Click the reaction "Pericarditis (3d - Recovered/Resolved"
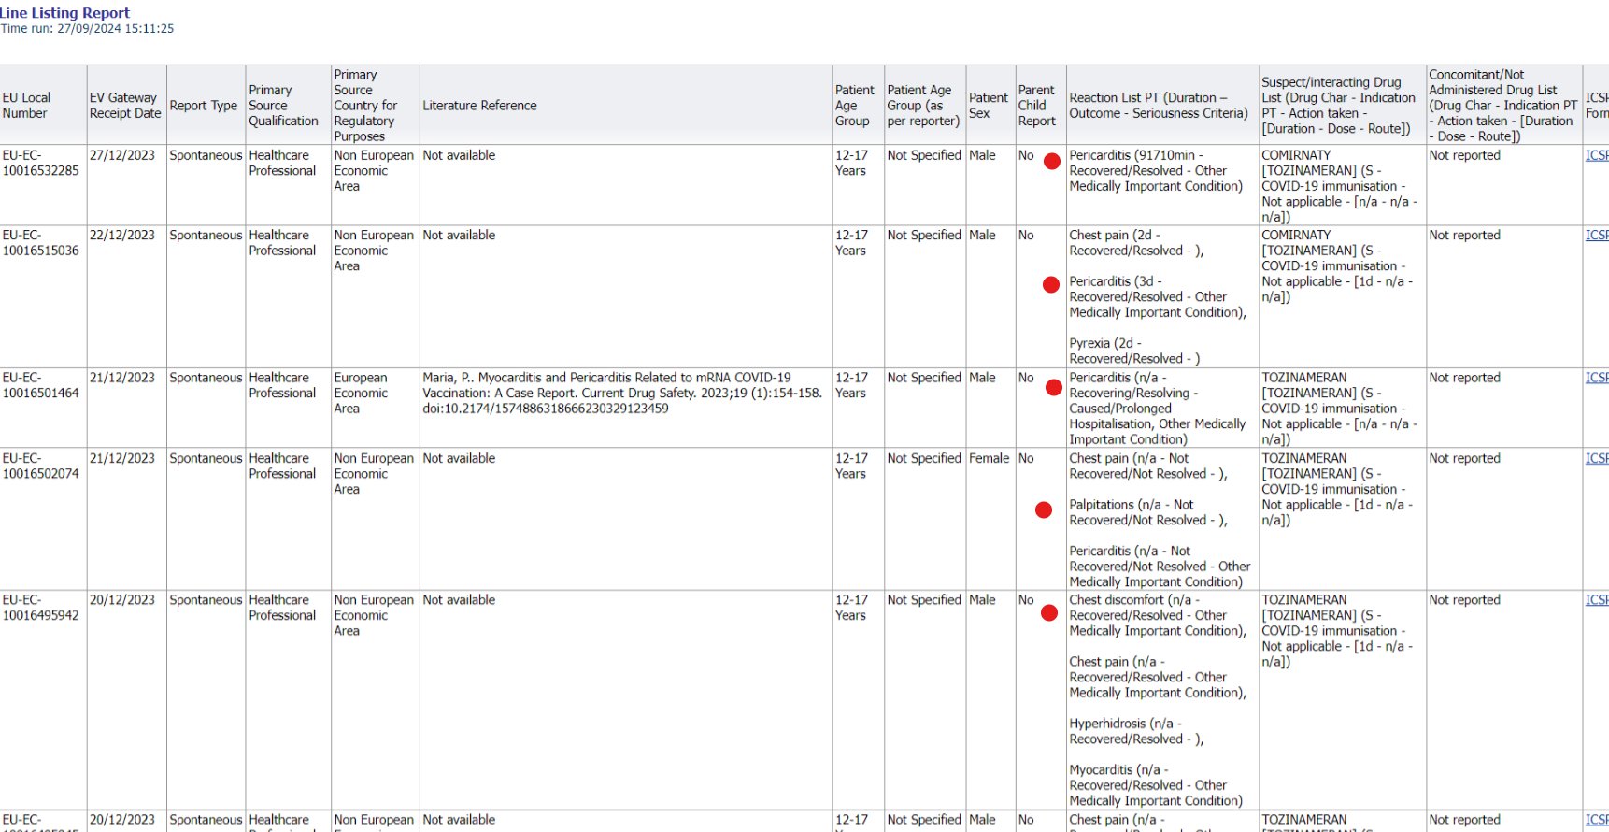Image resolution: width=1609 pixels, height=832 pixels. pos(1158,296)
